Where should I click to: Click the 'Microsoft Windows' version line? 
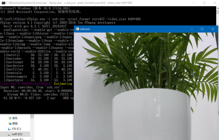[x=35, y=8]
